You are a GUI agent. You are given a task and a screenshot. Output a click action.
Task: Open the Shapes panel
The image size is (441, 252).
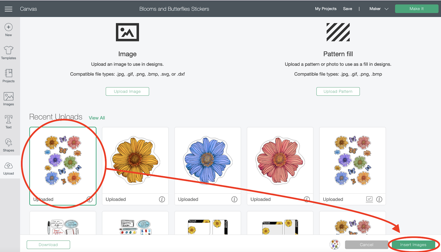pyautogui.click(x=9, y=145)
